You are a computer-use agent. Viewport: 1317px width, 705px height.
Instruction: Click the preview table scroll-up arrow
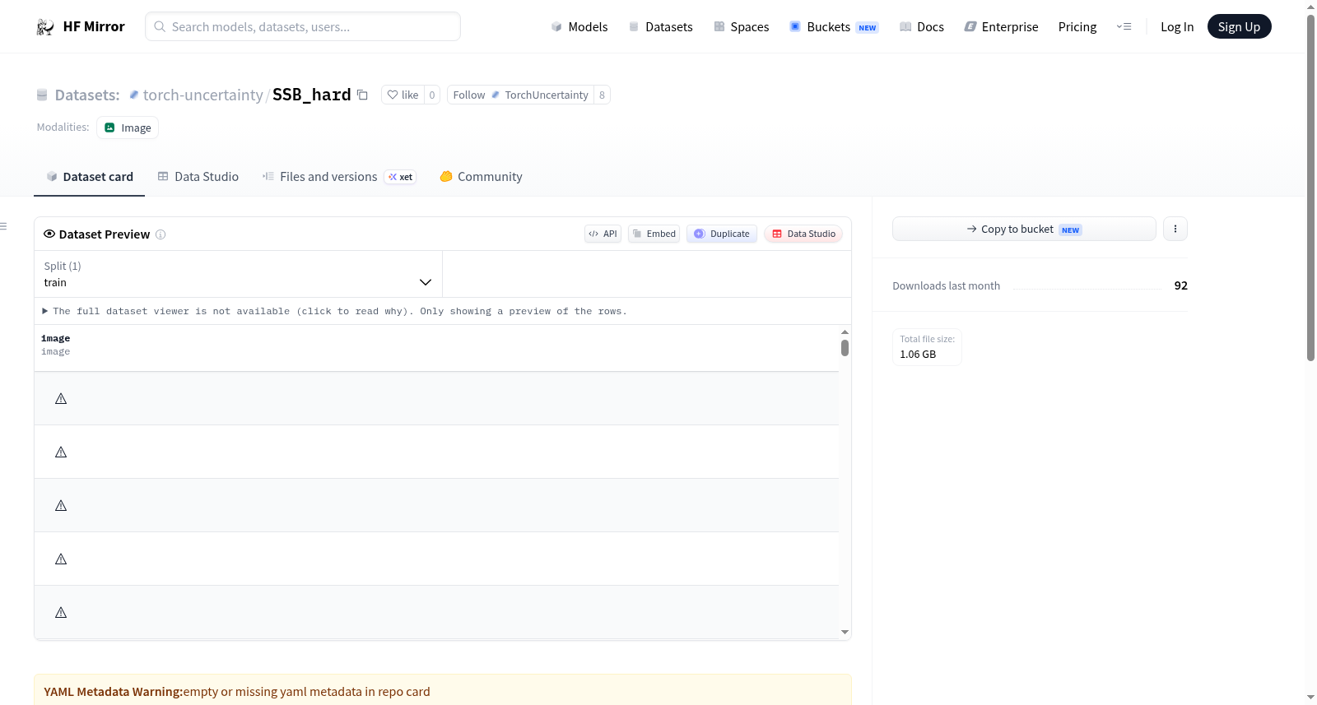click(x=845, y=332)
